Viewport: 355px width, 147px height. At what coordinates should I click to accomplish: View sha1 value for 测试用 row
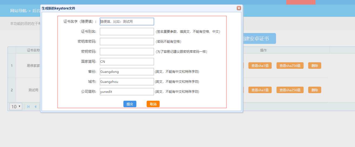pos(260,90)
